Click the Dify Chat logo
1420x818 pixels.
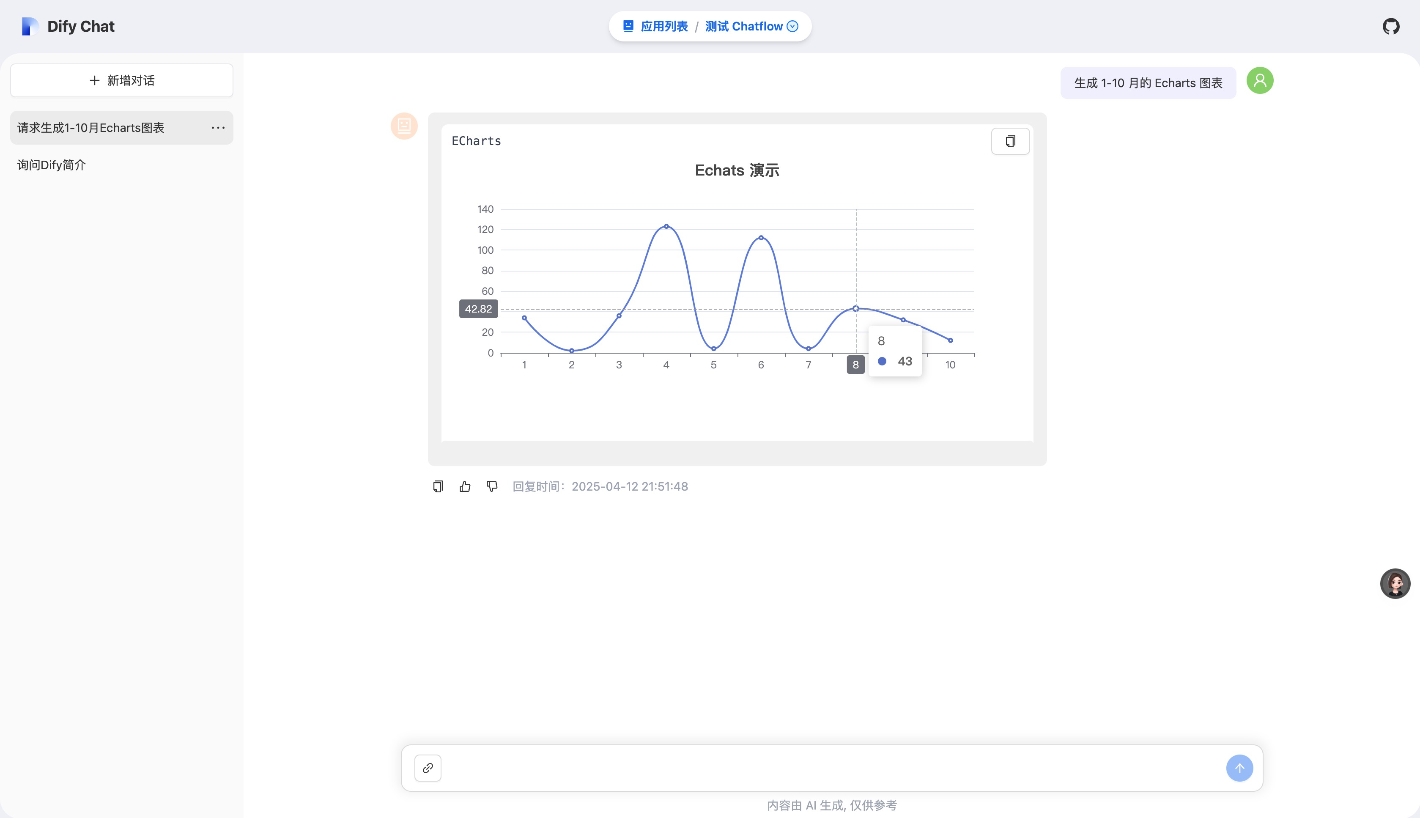(x=67, y=26)
